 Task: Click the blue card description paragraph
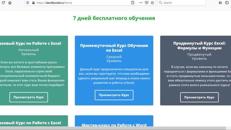click(114, 76)
